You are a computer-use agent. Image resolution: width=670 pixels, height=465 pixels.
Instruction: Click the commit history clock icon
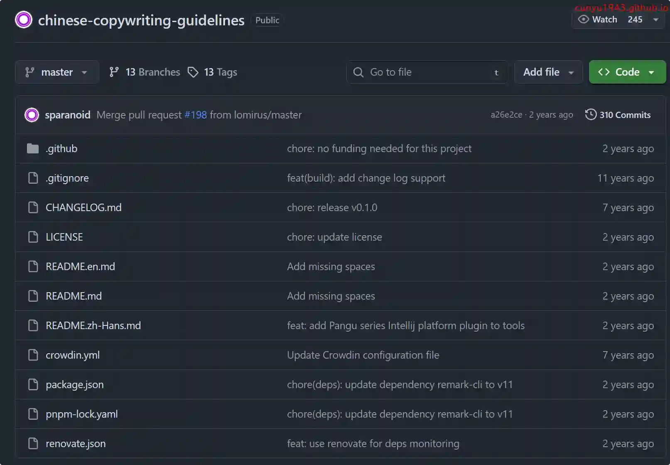[590, 115]
